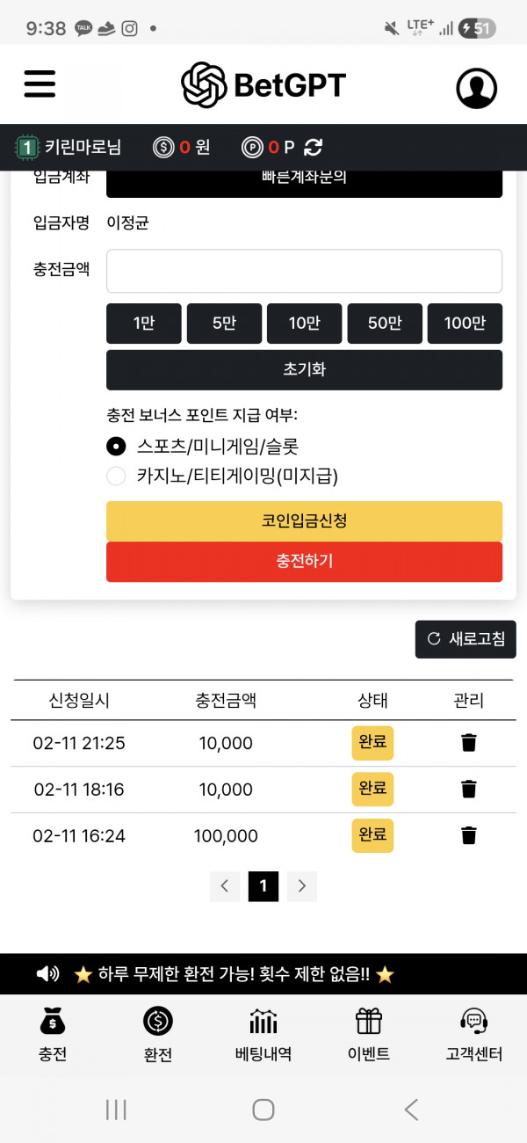Screen dimensions: 527x1143
Task: Open the hamburger menu
Action: (x=40, y=84)
